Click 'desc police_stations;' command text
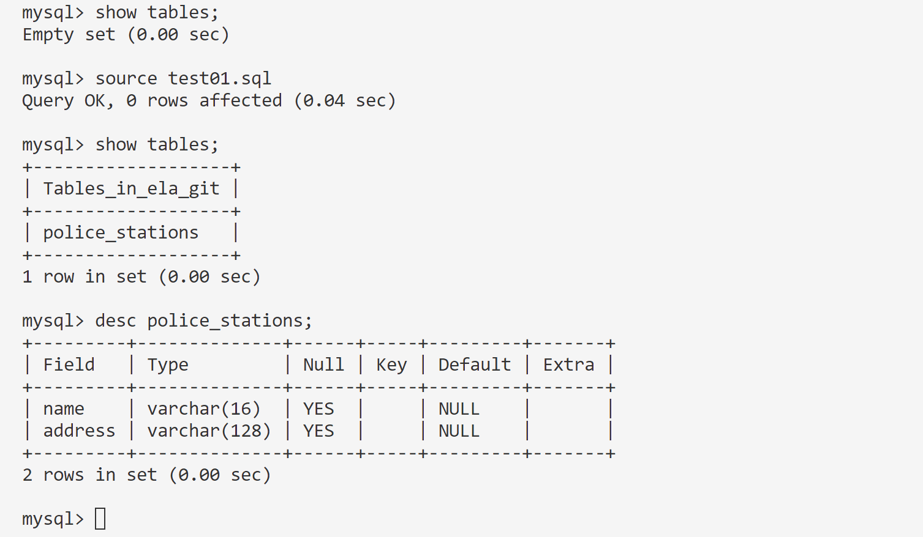The width and height of the screenshot is (923, 537). [203, 320]
